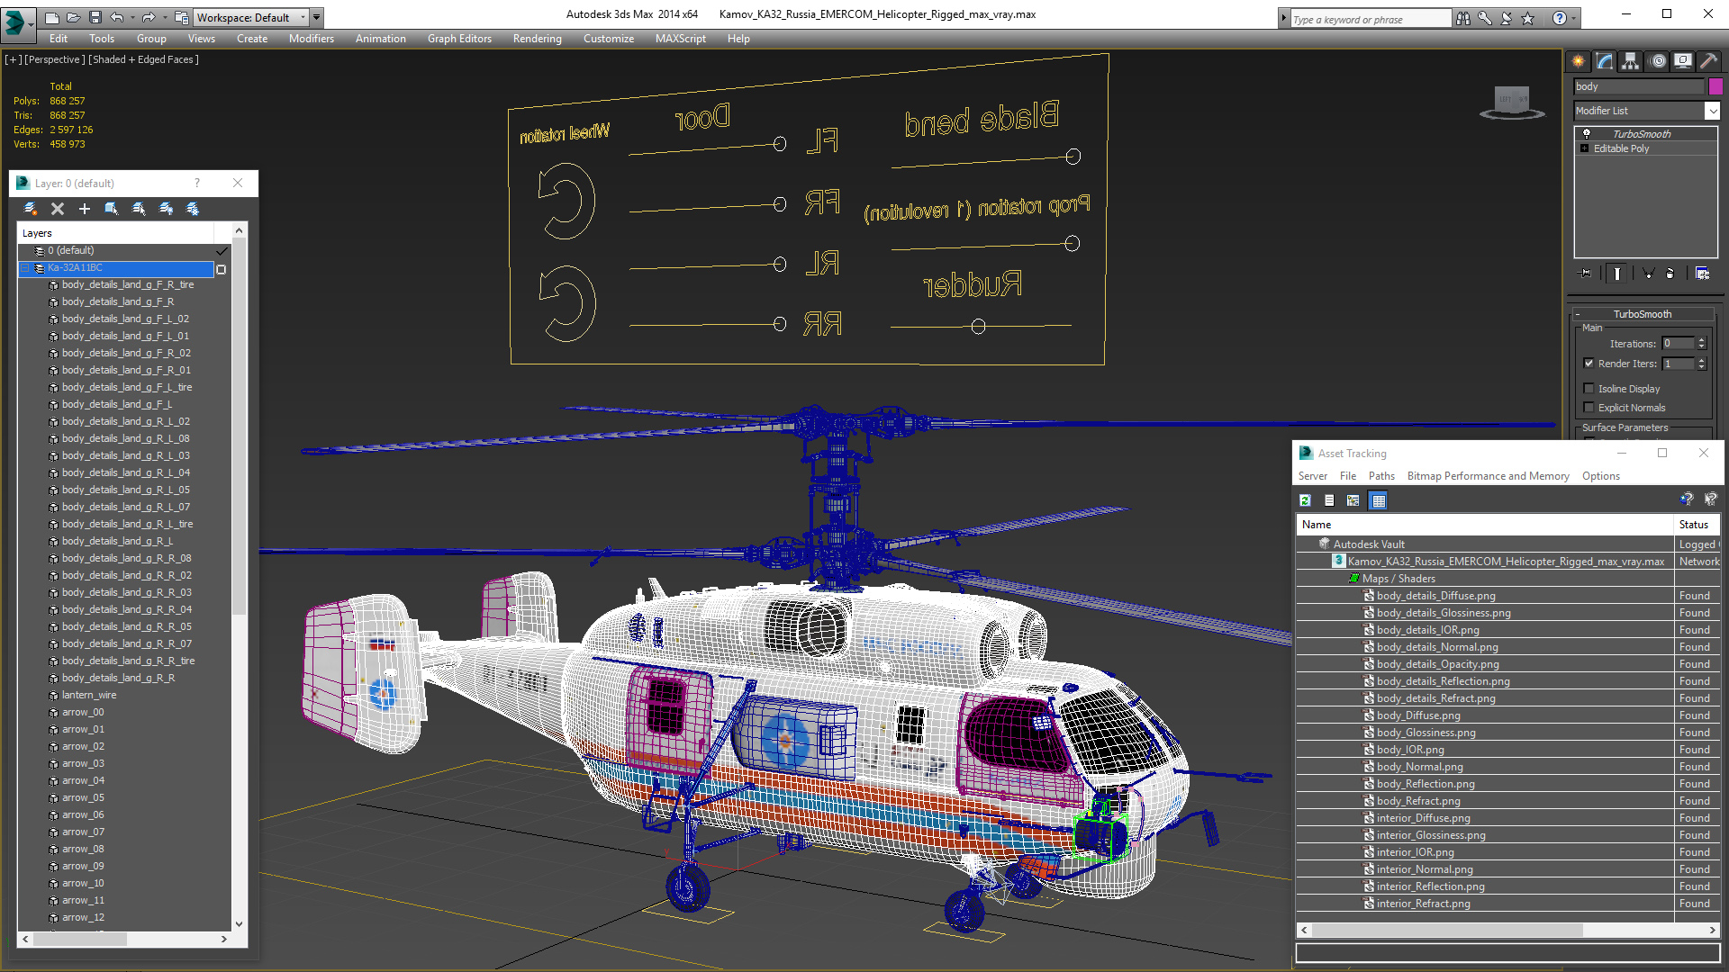Screen dimensions: 1729x972
Task: Expand Editable Poly sub-object levels
Action: [x=1585, y=148]
